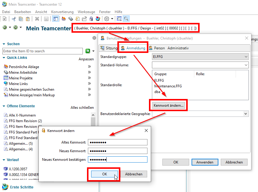258x192 pixels.
Task: Click the scissors cut icon in toolbar
Action: (x=14, y=19)
